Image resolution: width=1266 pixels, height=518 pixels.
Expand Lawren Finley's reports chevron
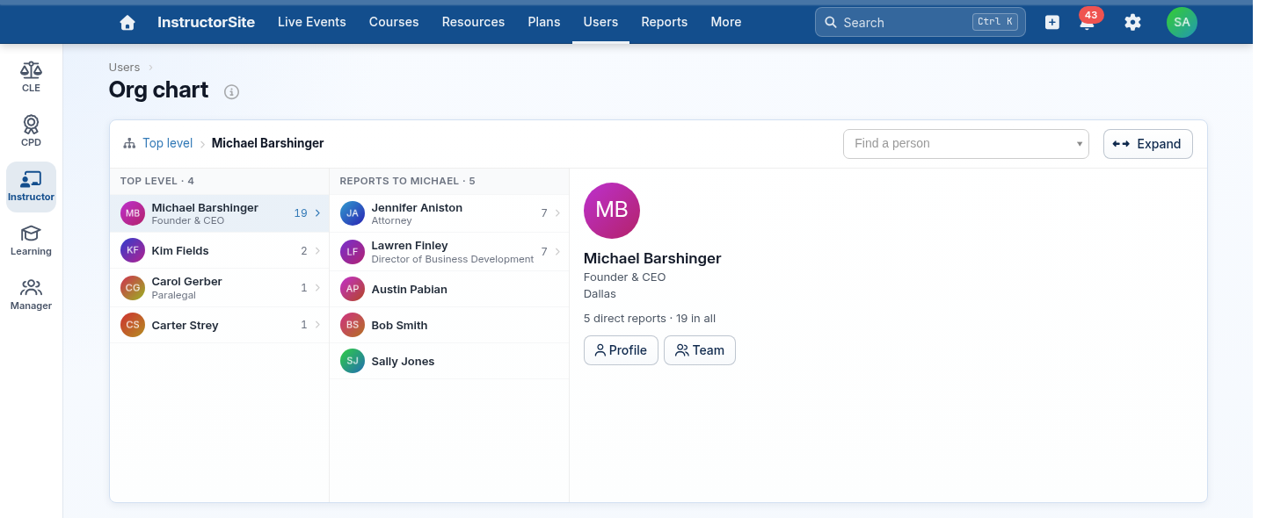[x=557, y=252]
